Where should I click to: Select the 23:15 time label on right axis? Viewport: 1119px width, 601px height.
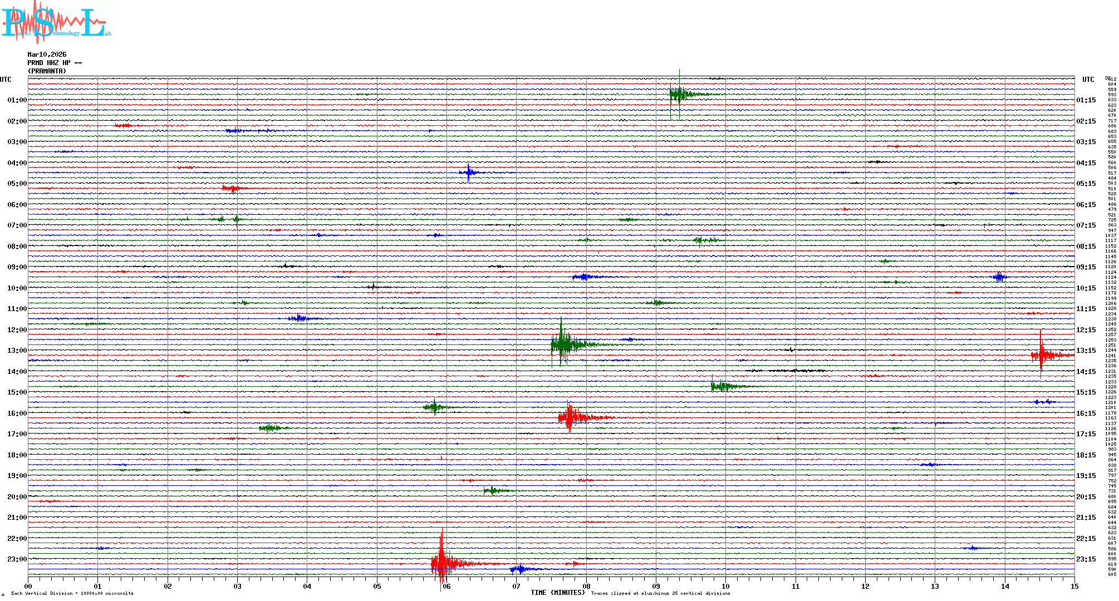point(1086,559)
